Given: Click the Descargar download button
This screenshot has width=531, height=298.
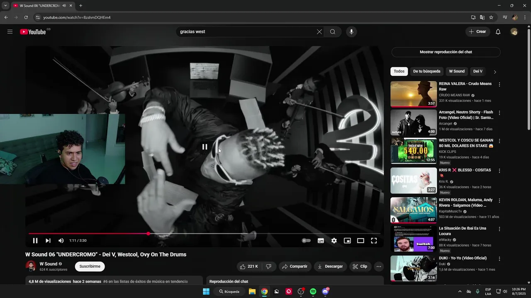Looking at the screenshot, I should click(331, 267).
